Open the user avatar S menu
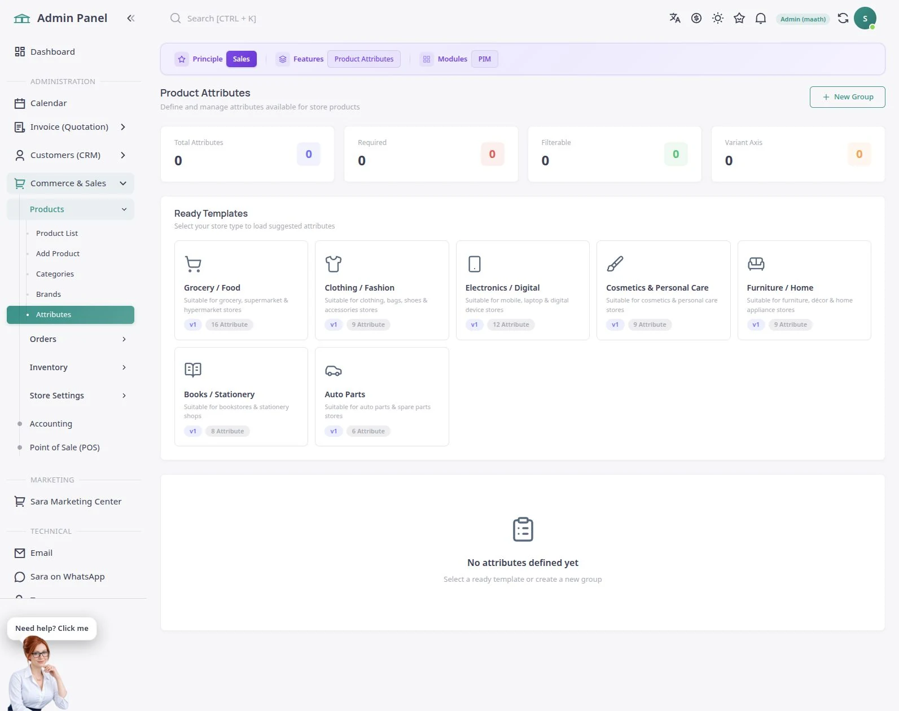Viewport: 899px width, 711px height. pos(865,18)
